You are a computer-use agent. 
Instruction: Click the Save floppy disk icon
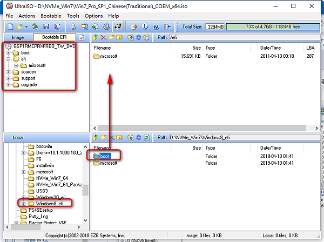pos(46,26)
